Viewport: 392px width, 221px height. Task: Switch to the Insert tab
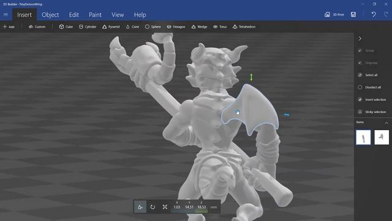(x=24, y=15)
